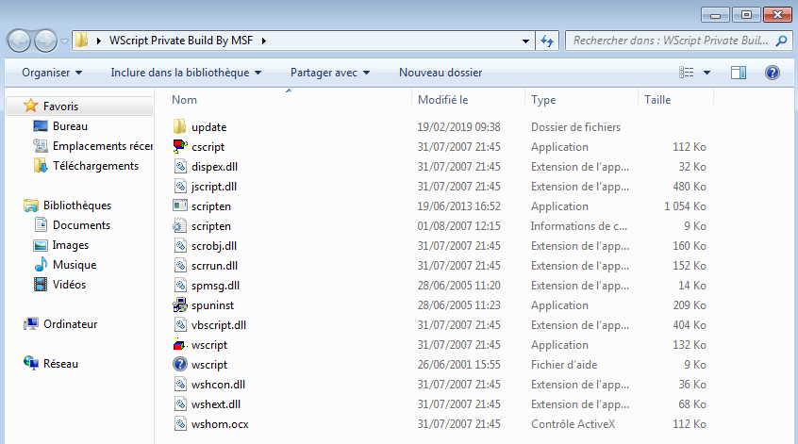798x444 pixels.
Task: Select the scripten setup information file icon
Action: 179,226
